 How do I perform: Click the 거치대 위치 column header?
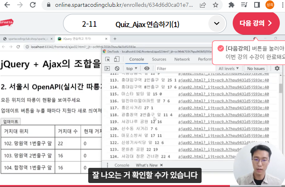click(x=28, y=131)
